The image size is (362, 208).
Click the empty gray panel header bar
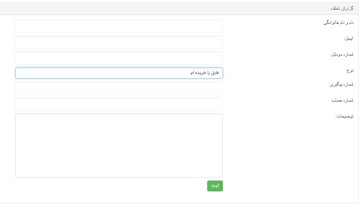[160, 9]
